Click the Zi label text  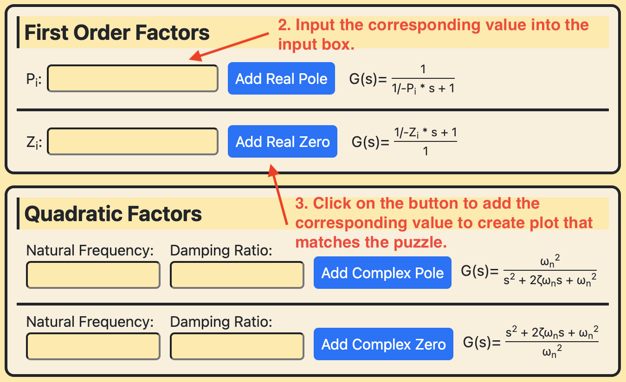pyautogui.click(x=34, y=143)
